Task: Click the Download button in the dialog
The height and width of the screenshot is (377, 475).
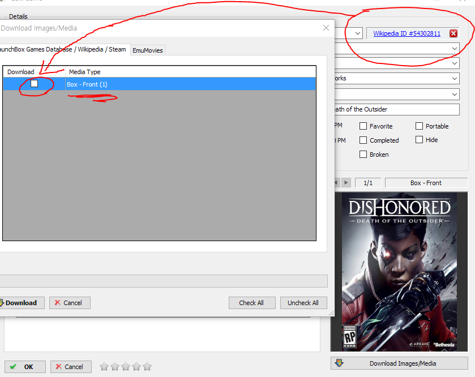Action: click(22, 303)
